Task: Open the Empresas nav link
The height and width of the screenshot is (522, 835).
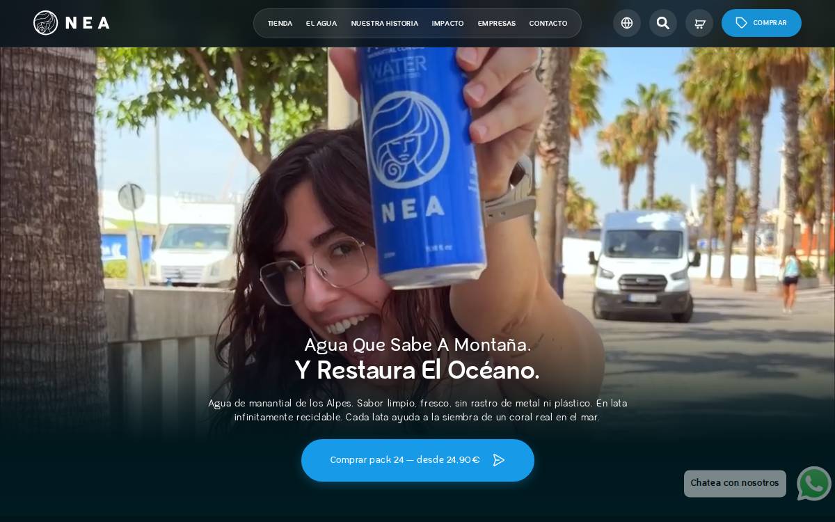Action: pyautogui.click(x=497, y=24)
